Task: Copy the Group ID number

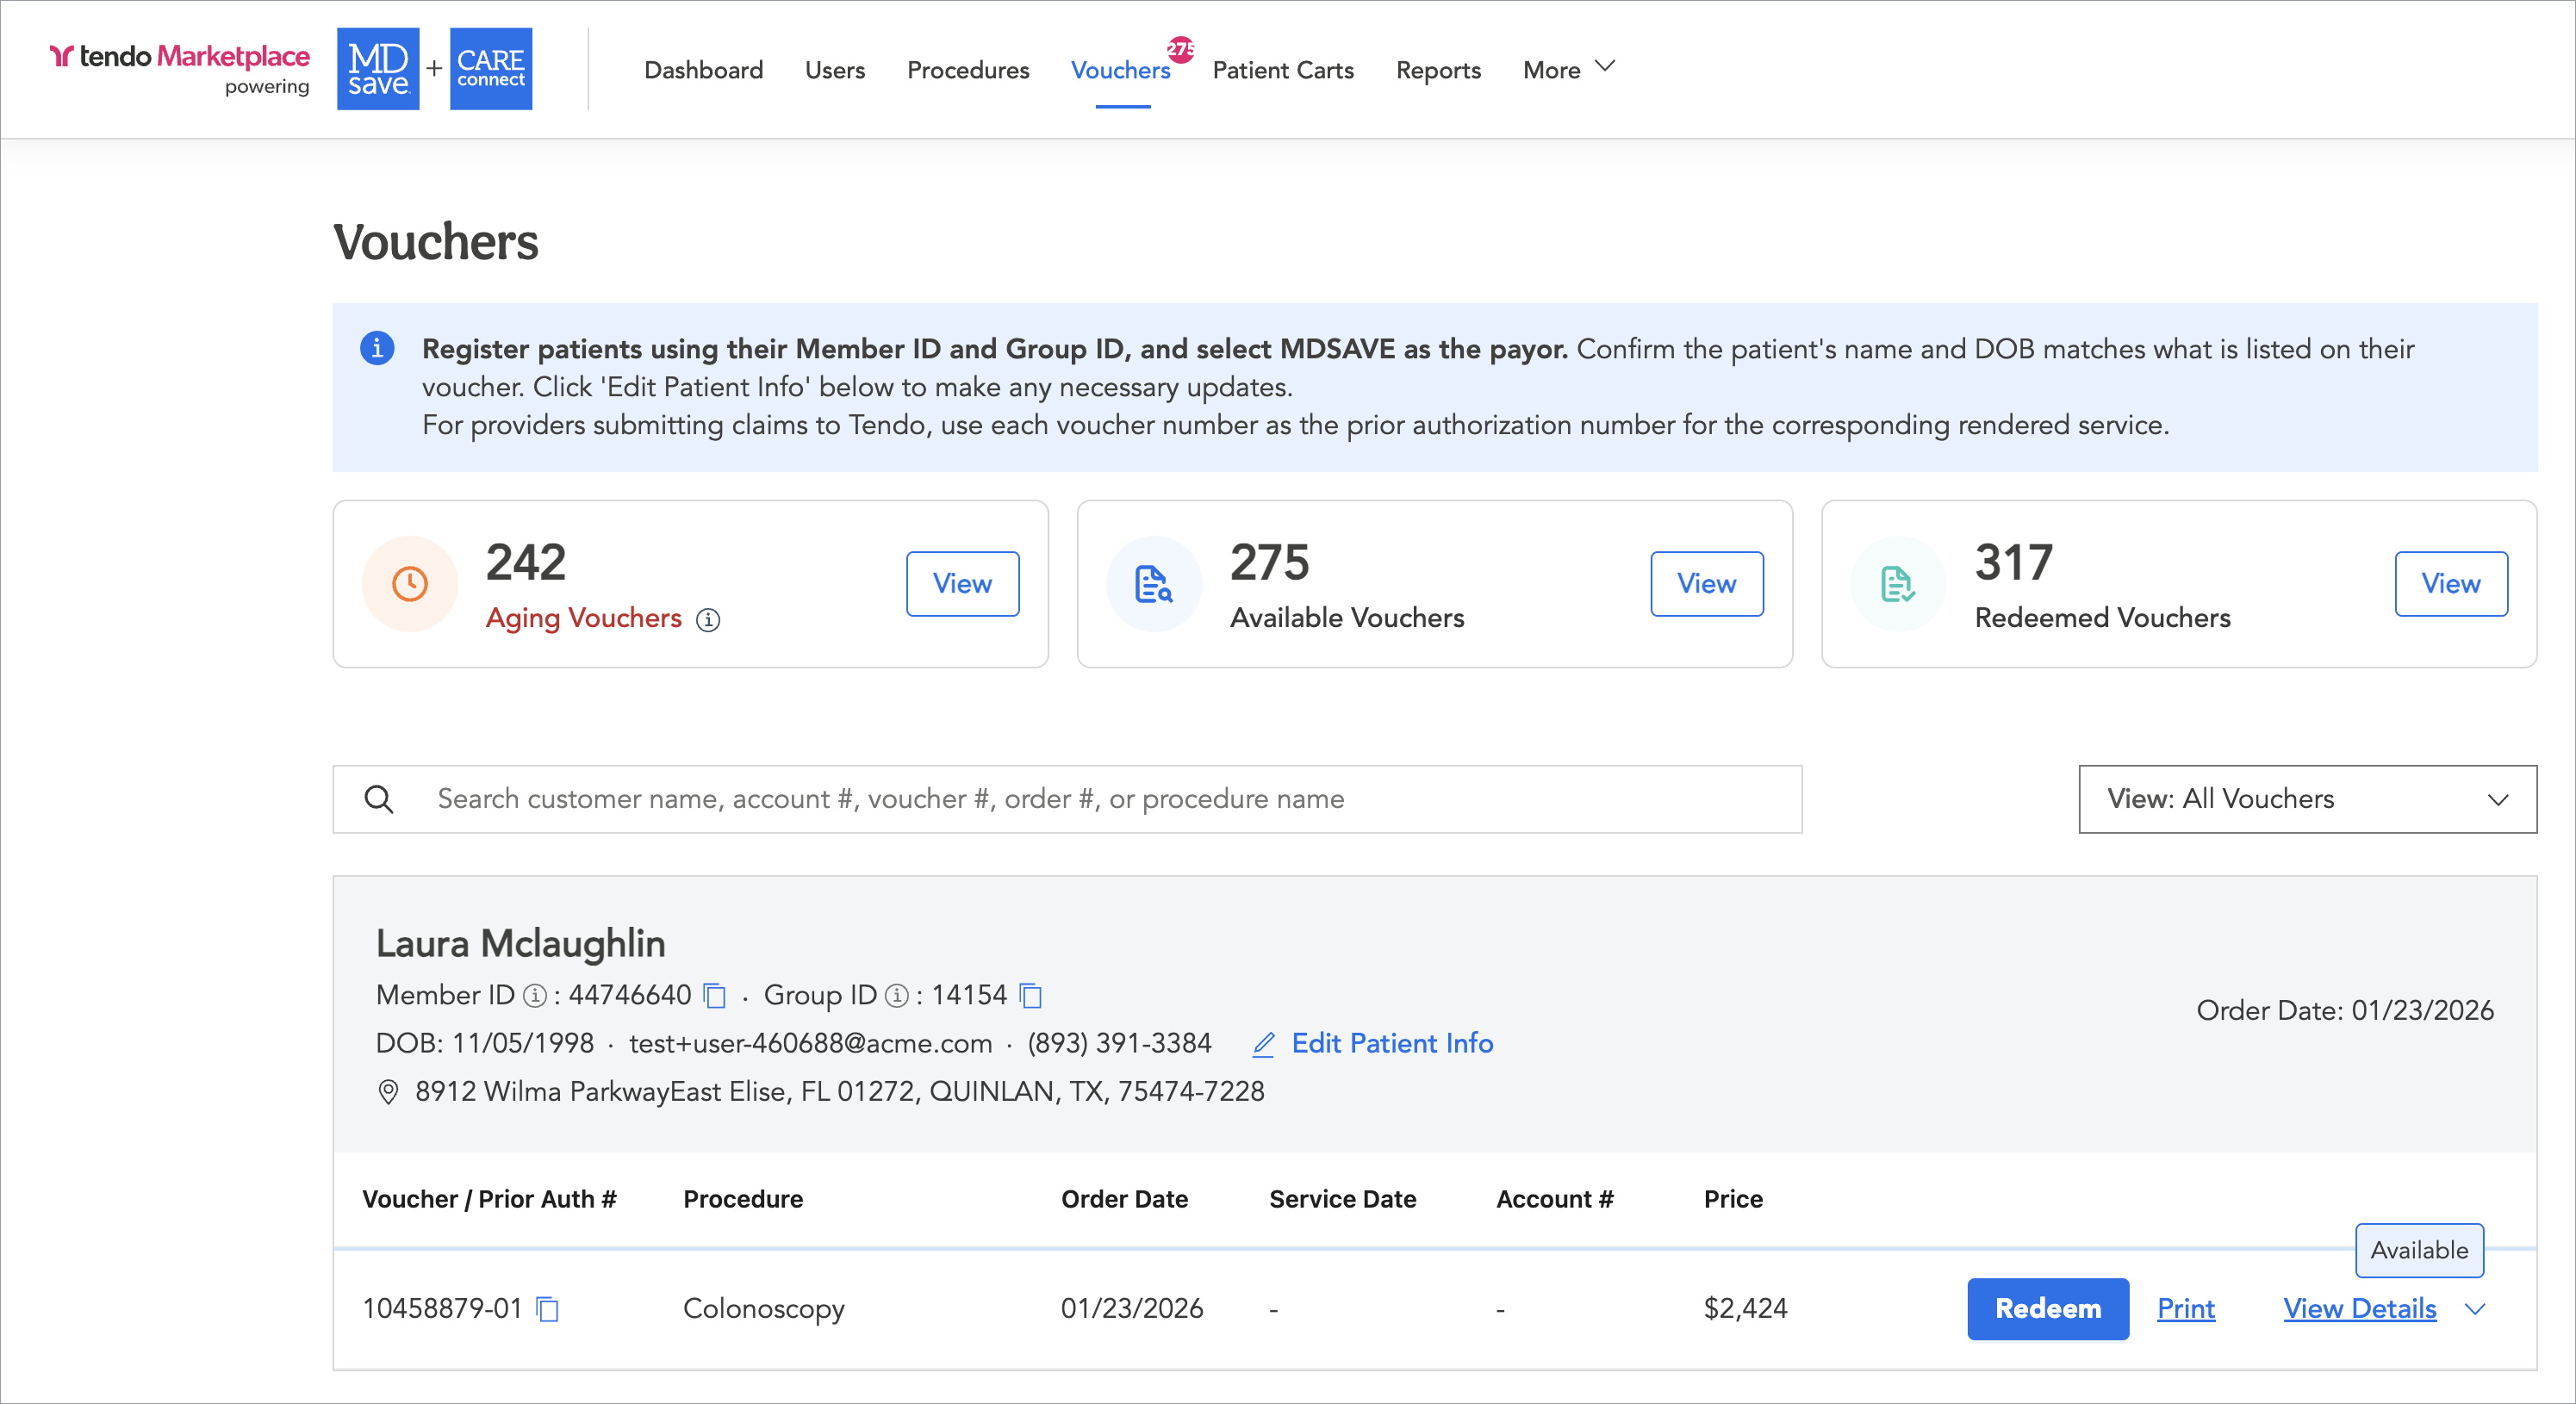Action: pyautogui.click(x=1030, y=995)
